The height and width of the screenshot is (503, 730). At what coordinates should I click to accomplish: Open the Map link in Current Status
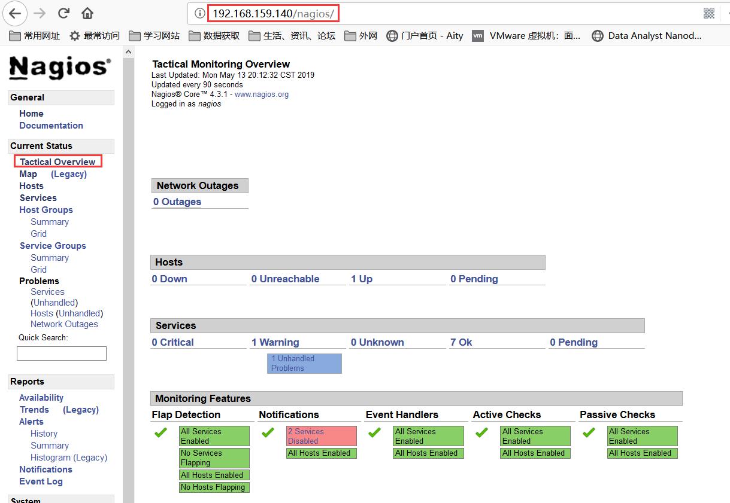[28, 174]
